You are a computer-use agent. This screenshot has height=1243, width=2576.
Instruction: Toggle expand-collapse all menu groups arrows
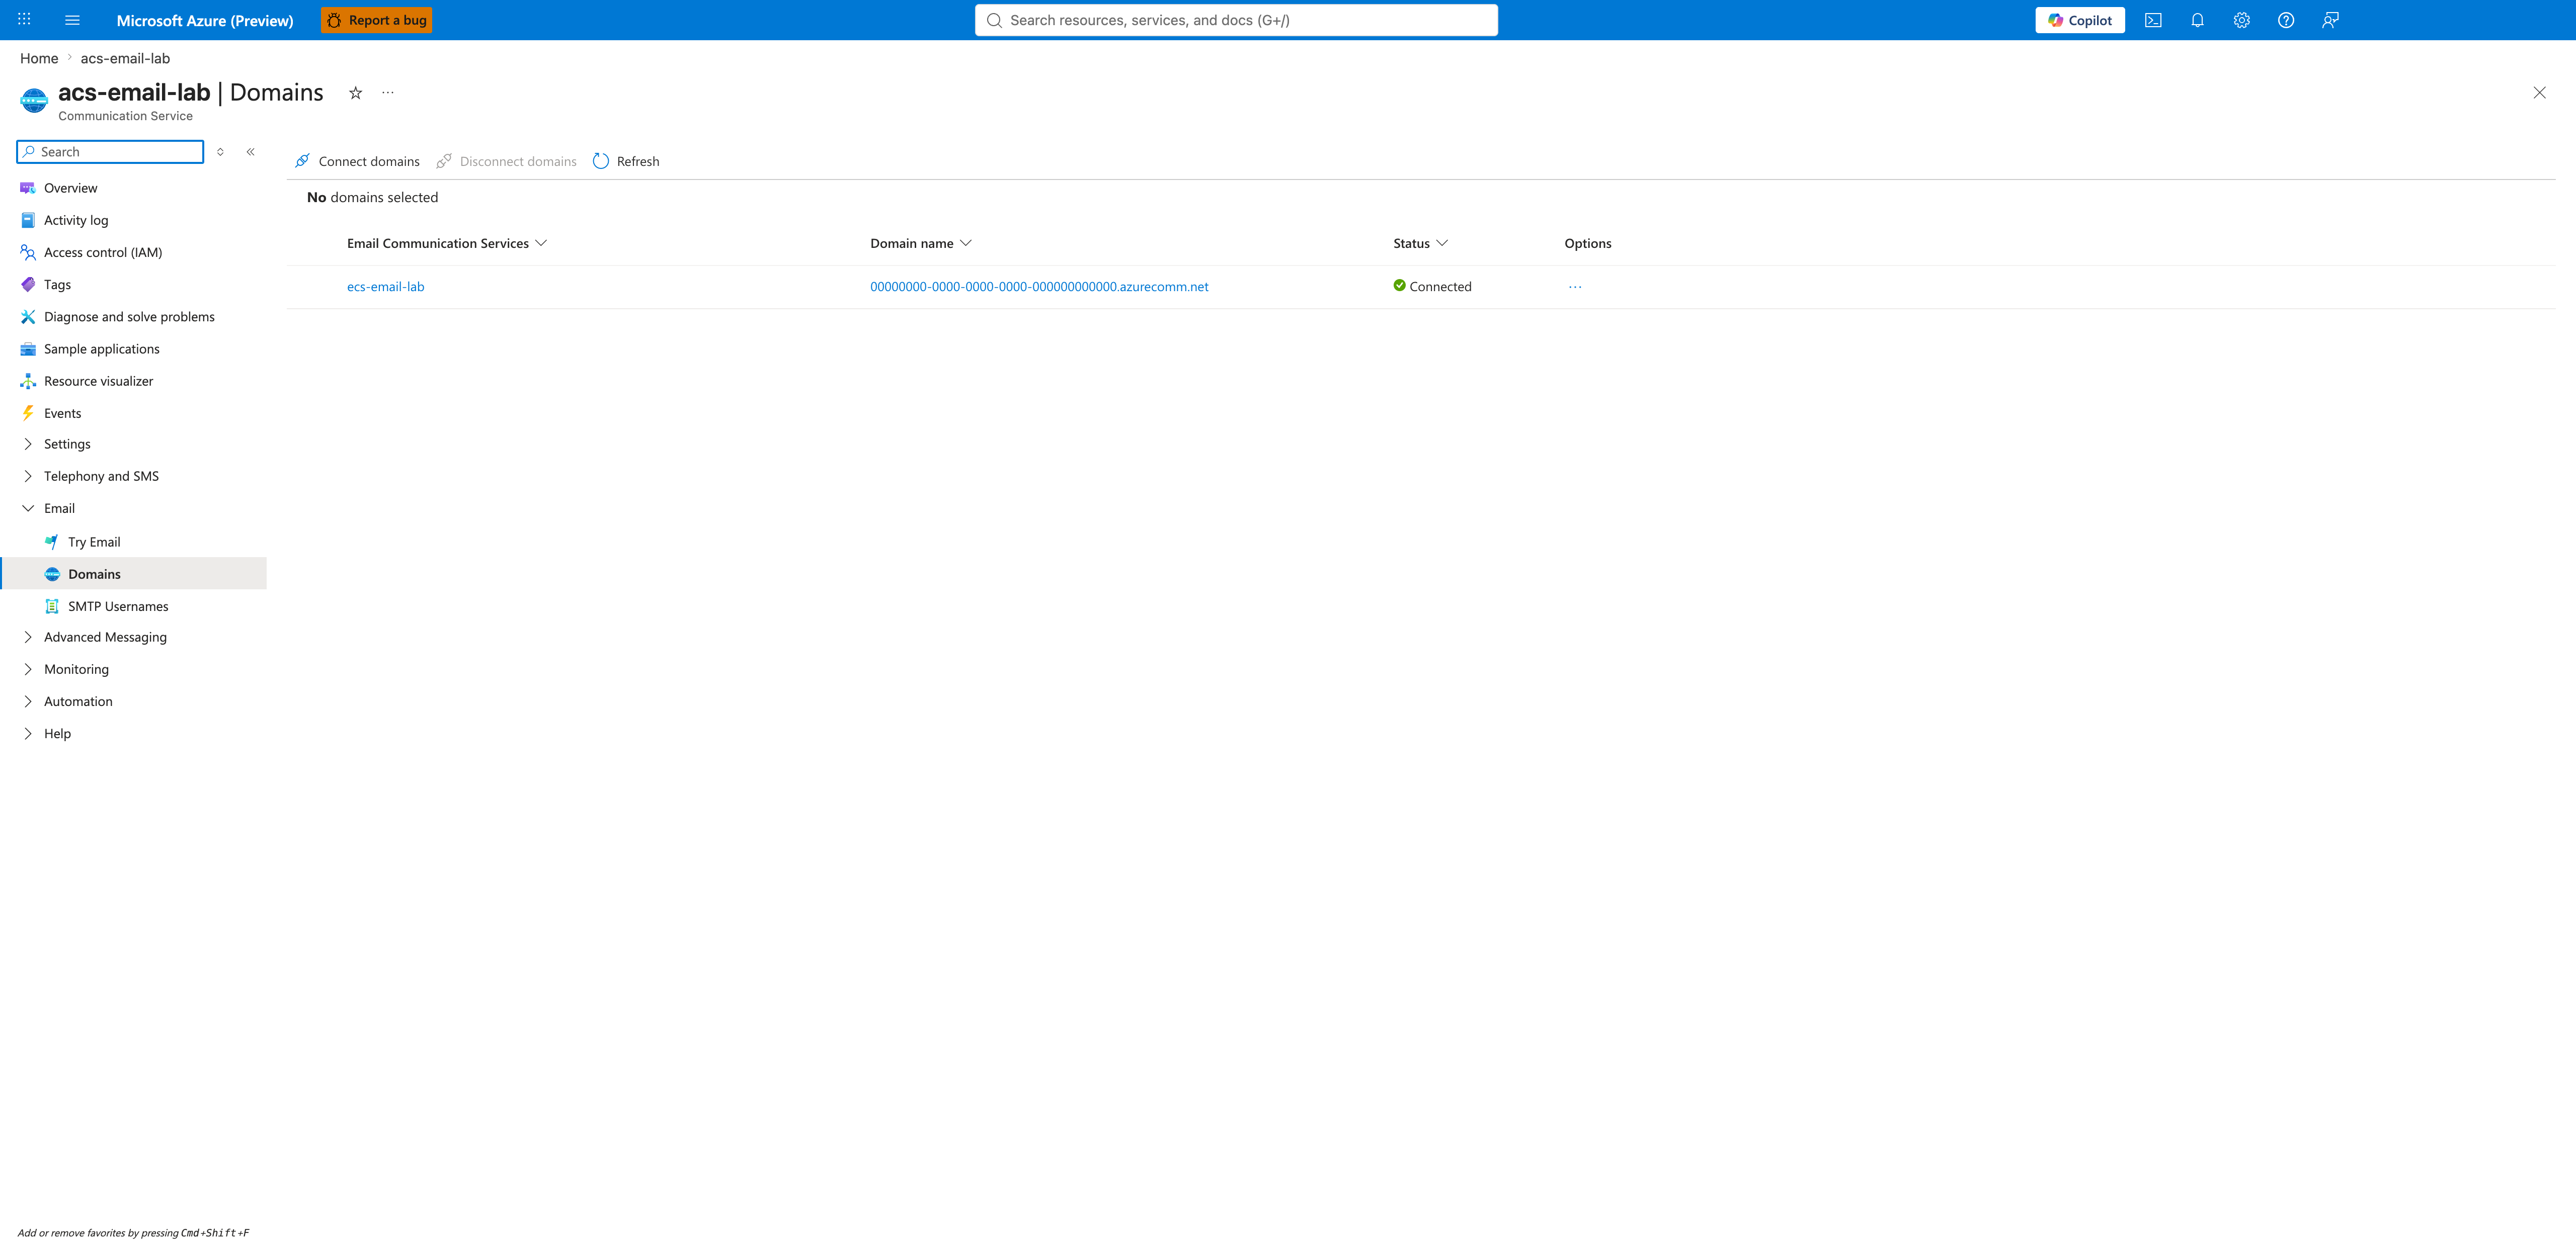point(220,152)
